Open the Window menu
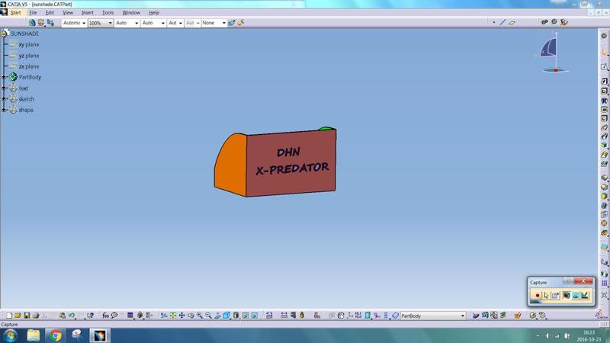The width and height of the screenshot is (610, 343). (x=131, y=12)
